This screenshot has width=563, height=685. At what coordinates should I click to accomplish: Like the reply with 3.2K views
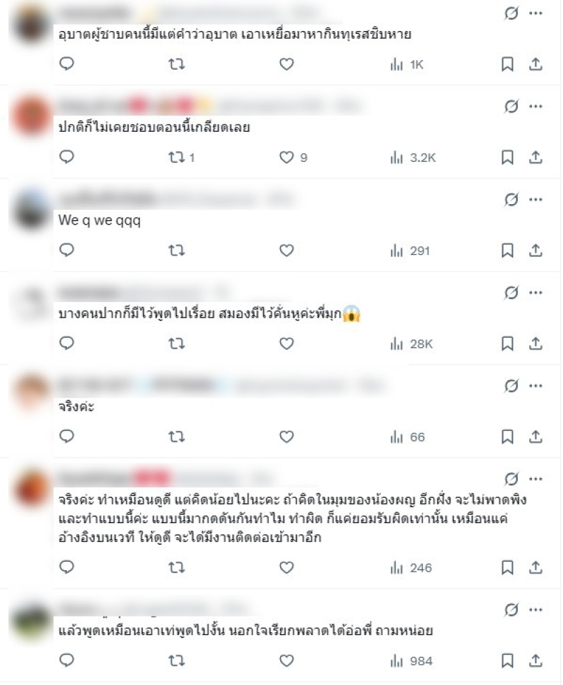pyautogui.click(x=293, y=157)
